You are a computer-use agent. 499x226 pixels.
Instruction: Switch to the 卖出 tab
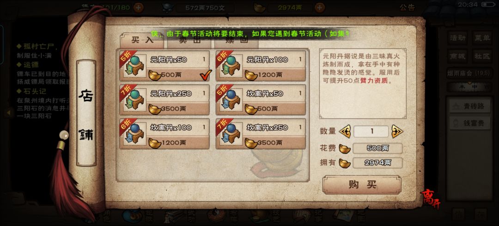point(190,41)
